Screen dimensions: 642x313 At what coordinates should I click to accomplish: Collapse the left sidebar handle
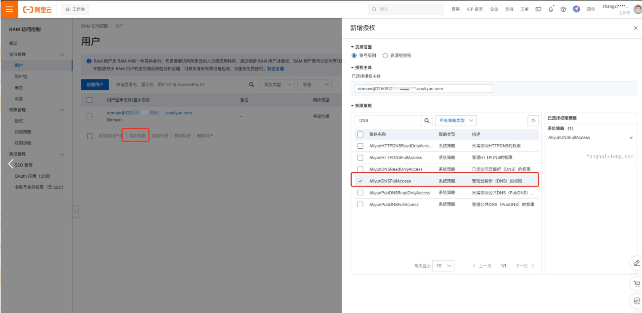point(75,211)
